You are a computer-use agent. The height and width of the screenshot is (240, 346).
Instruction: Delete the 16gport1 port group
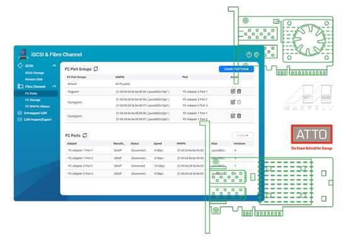click(239, 91)
